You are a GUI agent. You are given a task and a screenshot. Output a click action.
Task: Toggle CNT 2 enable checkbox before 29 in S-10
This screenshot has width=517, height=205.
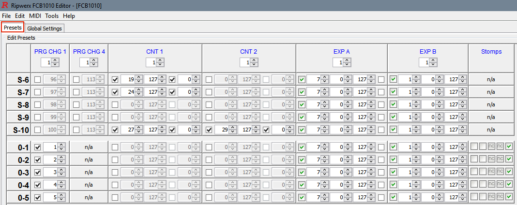tap(209, 130)
